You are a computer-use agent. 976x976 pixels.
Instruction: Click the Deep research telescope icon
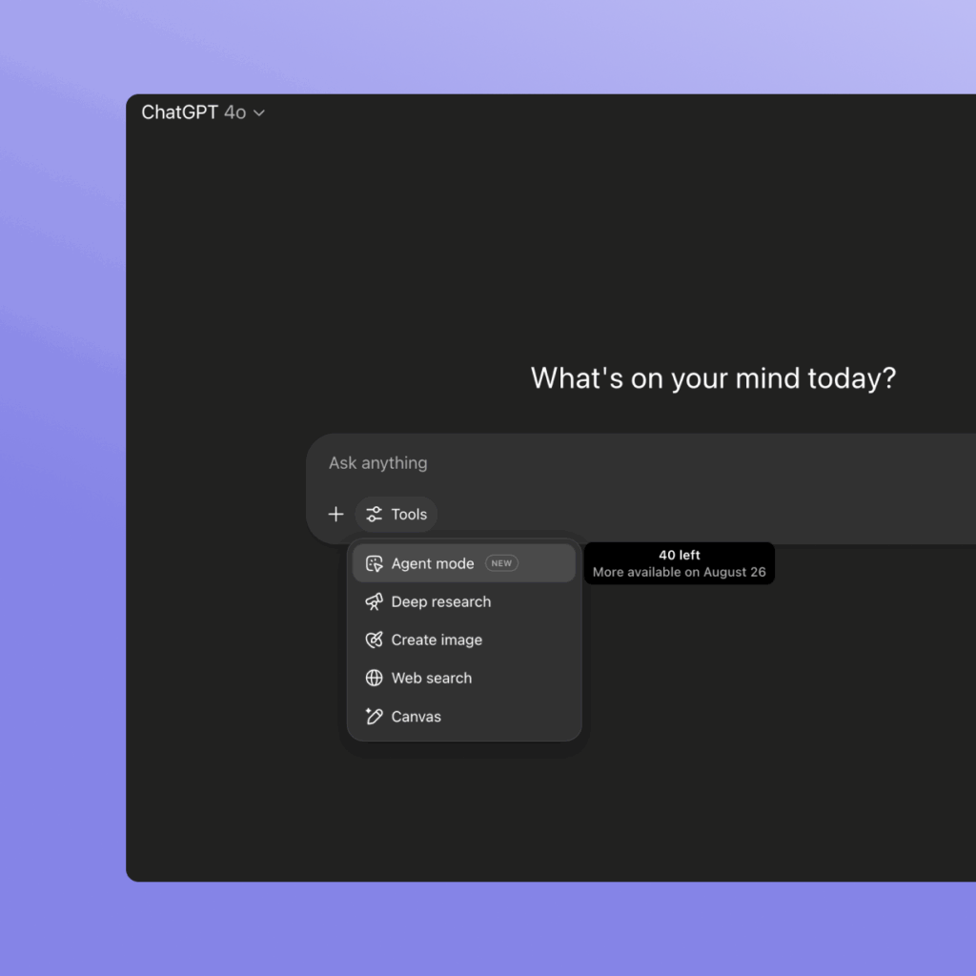coord(374,602)
